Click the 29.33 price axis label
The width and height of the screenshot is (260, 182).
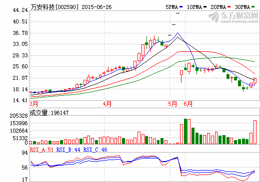(x=20, y=55)
